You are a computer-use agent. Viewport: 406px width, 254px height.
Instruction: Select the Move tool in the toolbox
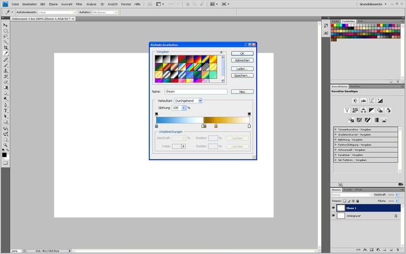point(6,24)
